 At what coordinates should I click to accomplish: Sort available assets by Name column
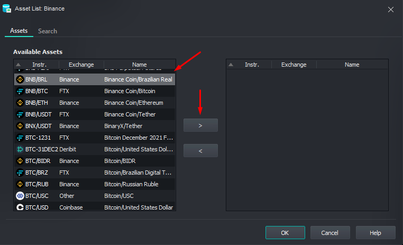140,65
